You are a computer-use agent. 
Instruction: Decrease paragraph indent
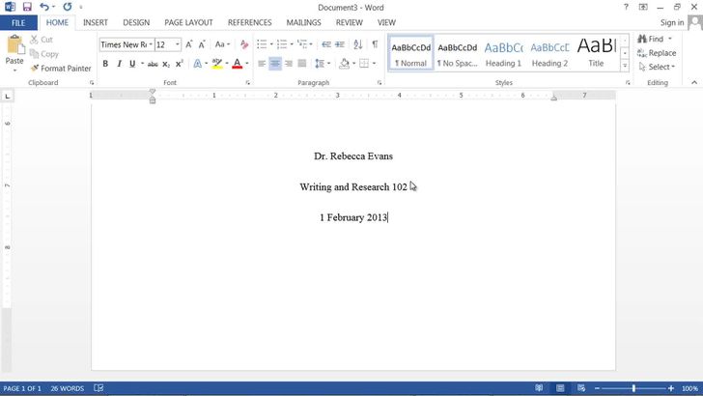[326, 44]
